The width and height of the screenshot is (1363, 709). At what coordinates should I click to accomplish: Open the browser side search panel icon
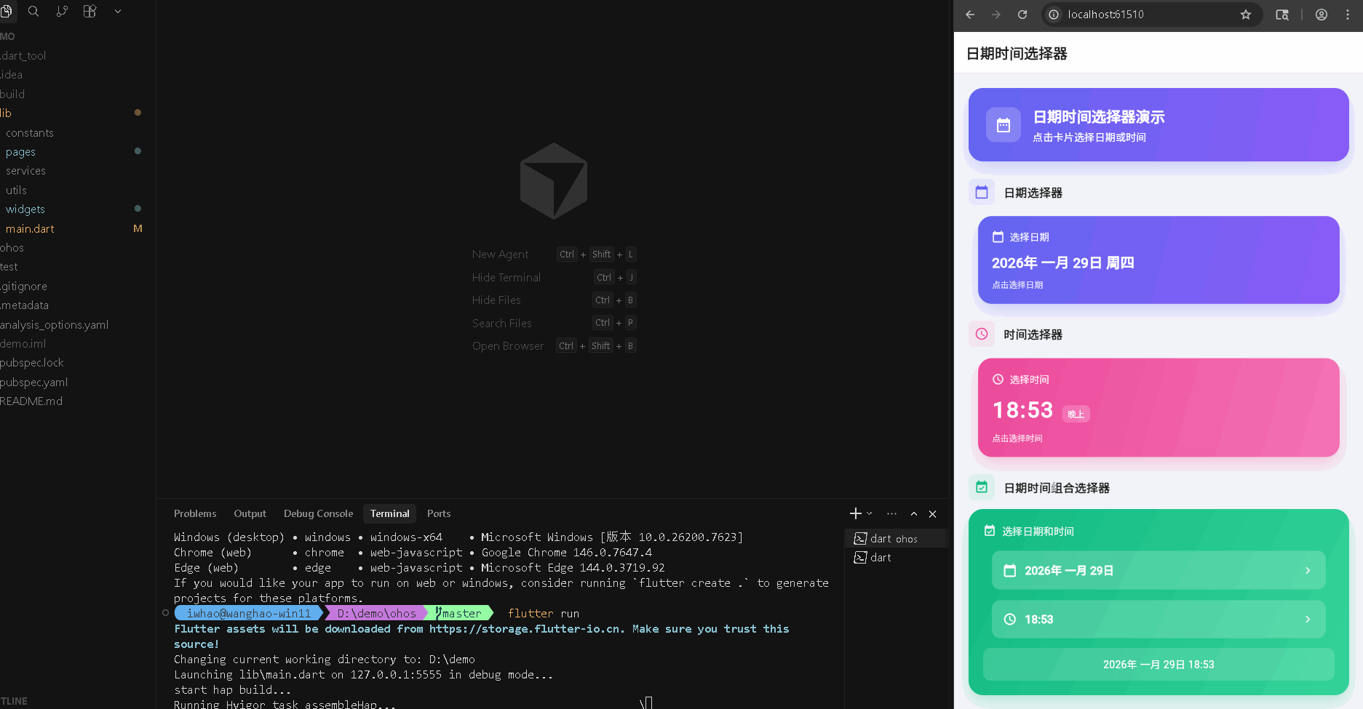click(x=1282, y=15)
